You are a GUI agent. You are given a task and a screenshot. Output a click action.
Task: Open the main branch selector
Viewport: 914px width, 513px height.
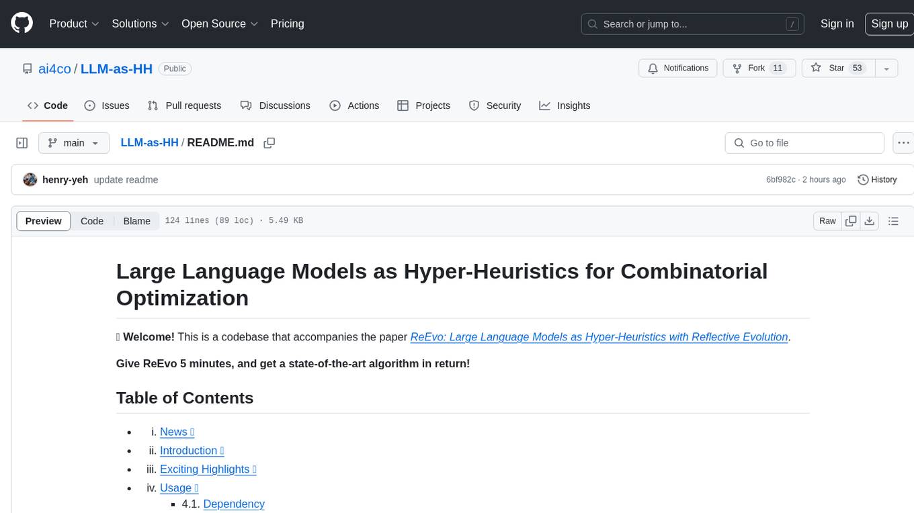74,143
